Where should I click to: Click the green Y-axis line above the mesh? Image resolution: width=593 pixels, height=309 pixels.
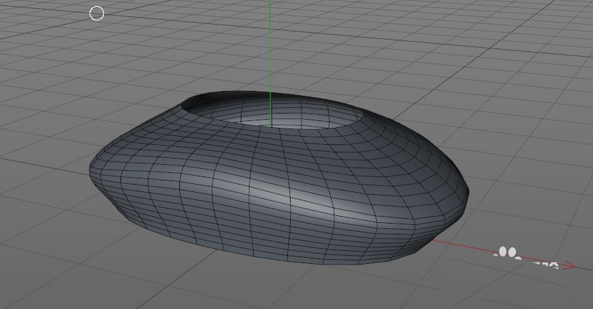(270, 45)
